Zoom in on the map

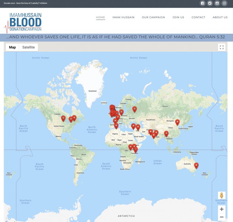pos(221,209)
